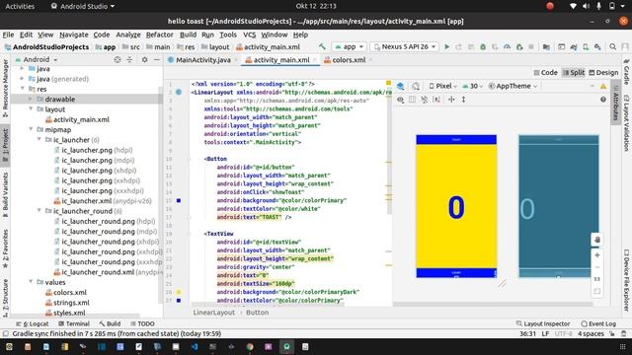Hide the project panel with minus icon
632x355 pixels.
[157, 59]
